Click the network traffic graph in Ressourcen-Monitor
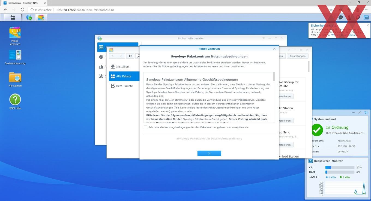This screenshot has height=201, width=371. [345, 188]
